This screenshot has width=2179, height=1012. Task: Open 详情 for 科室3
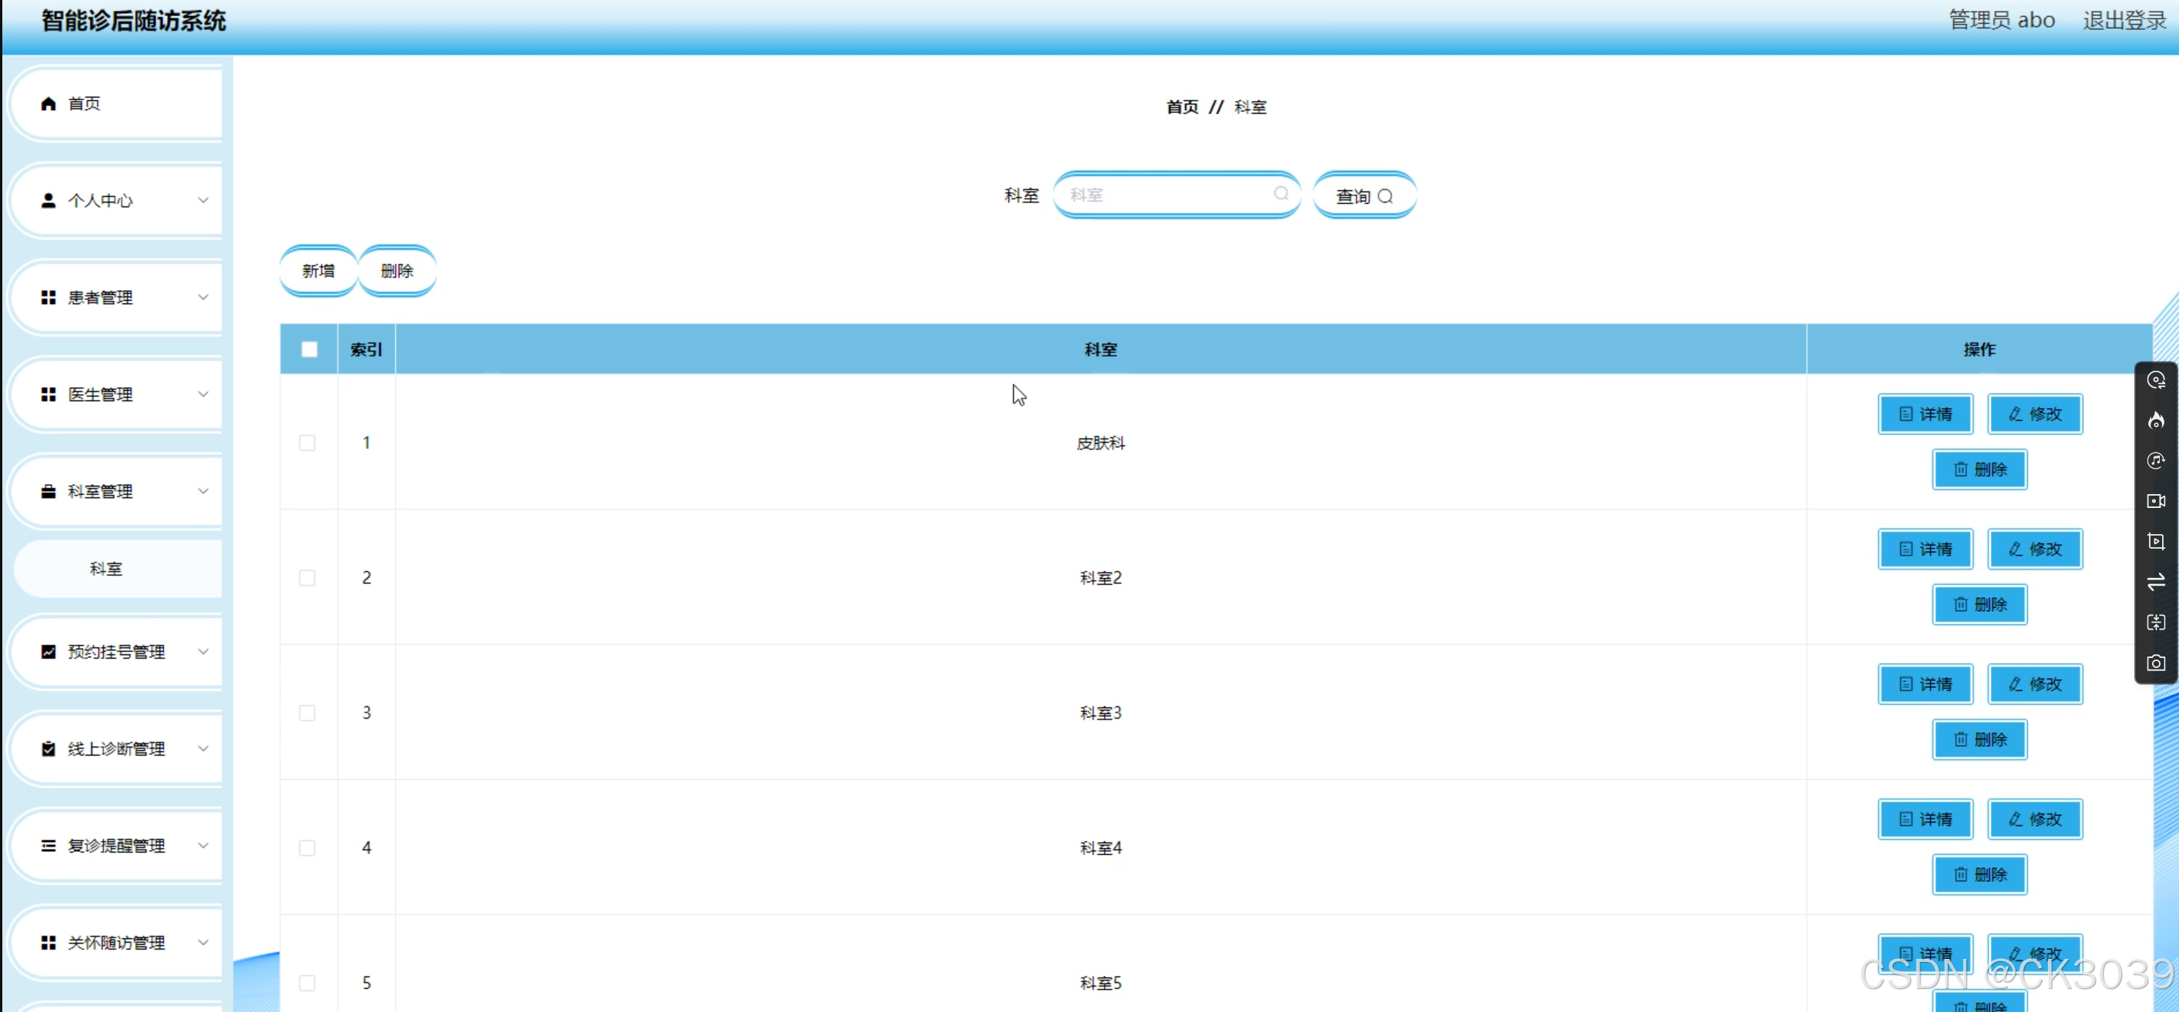tap(1925, 684)
